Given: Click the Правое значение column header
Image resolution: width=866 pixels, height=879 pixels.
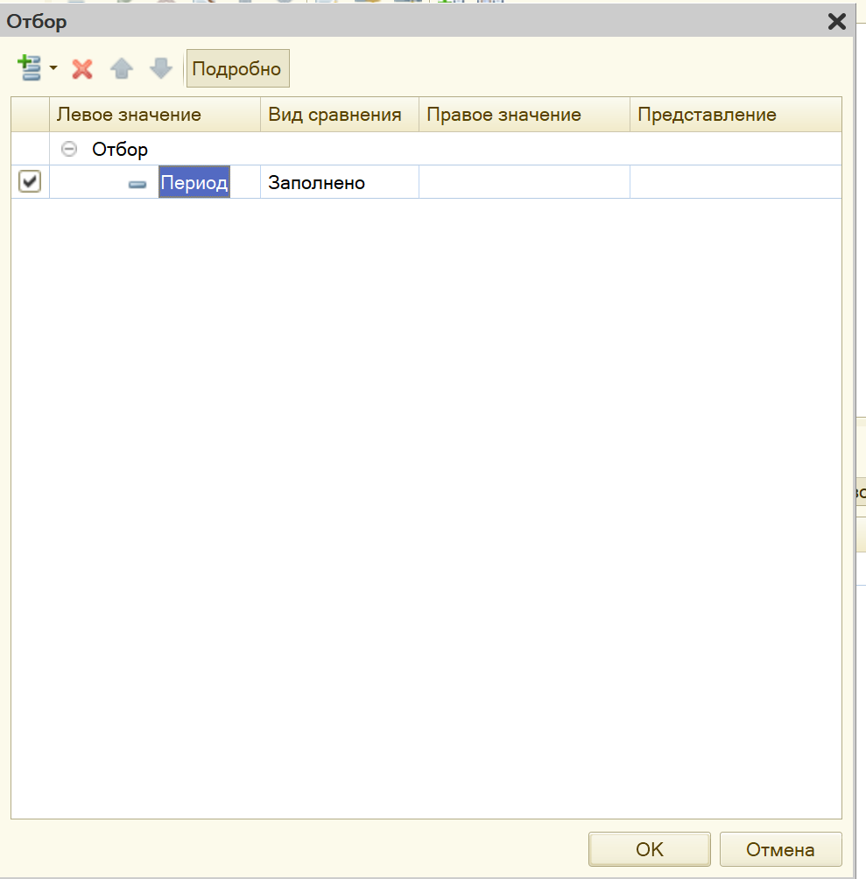Looking at the screenshot, I should (525, 115).
